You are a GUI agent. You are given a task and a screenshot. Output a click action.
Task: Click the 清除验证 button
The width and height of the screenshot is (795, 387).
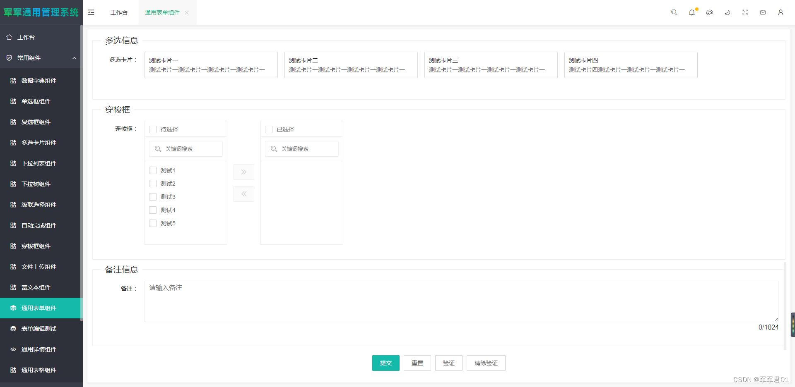pyautogui.click(x=486, y=363)
